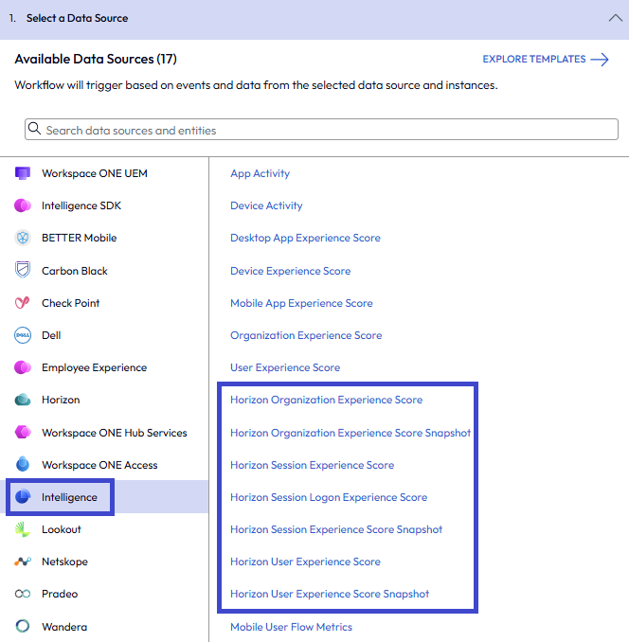The image size is (629, 642).
Task: Click the Horizon cloud icon
Action: [x=23, y=400]
